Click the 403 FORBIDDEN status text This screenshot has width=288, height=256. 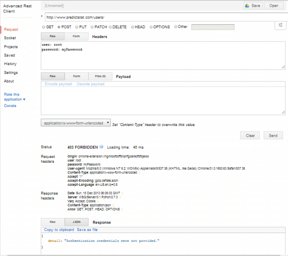click(83, 147)
